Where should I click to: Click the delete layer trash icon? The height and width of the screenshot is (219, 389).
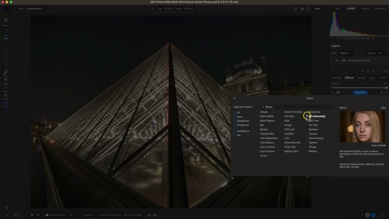click(386, 71)
